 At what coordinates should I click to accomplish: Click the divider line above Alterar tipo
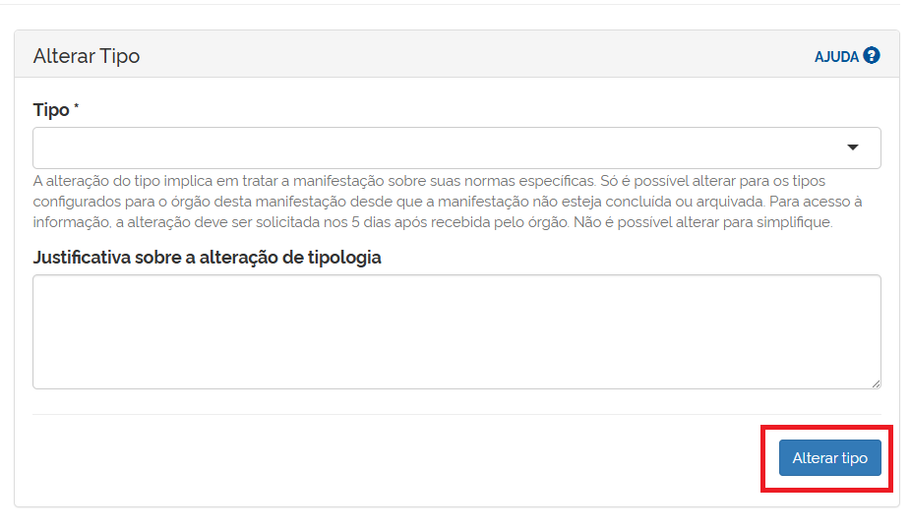click(x=456, y=414)
